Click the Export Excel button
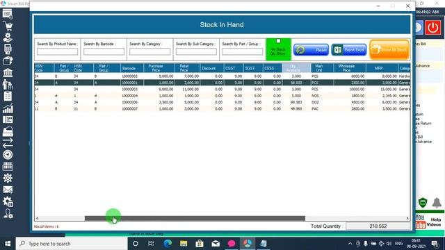The width and height of the screenshot is (445, 250). [x=349, y=50]
